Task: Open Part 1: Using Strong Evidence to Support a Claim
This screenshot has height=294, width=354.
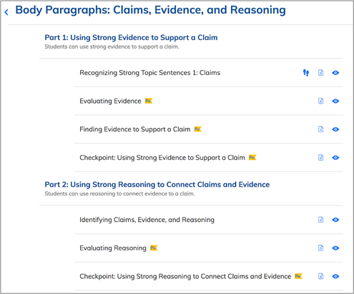Action: pyautogui.click(x=131, y=38)
